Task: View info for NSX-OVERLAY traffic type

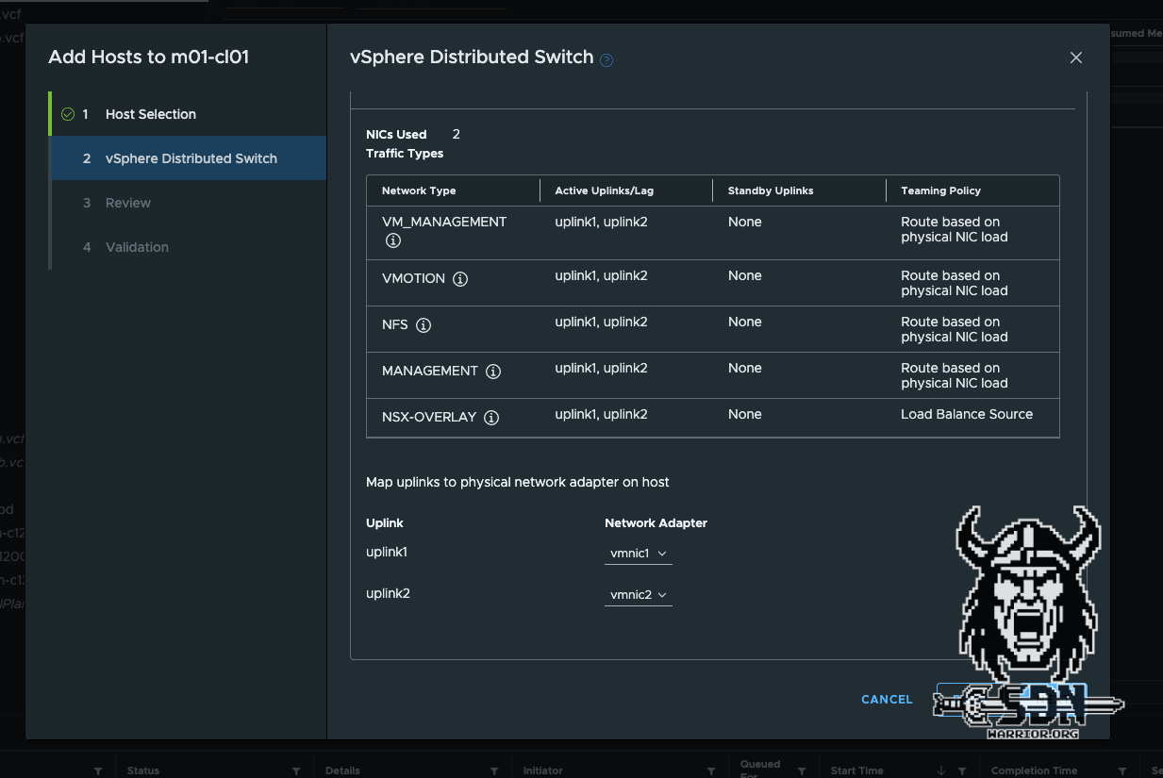Action: tap(491, 418)
